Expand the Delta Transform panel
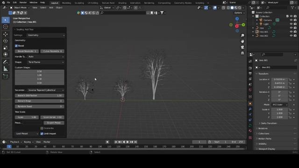The height and width of the screenshot is (168, 299). 269,123
